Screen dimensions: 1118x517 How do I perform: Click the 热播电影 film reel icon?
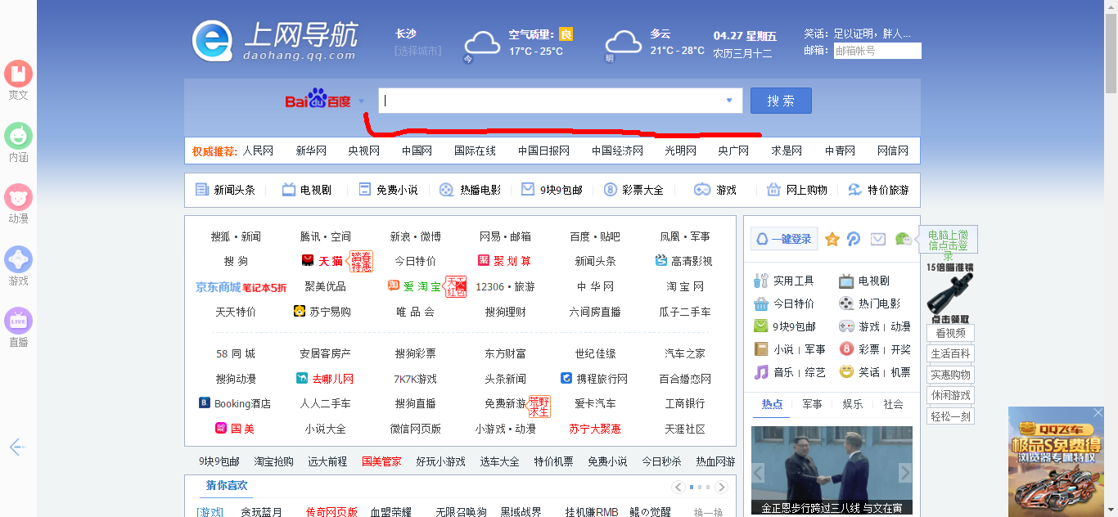[x=446, y=190]
